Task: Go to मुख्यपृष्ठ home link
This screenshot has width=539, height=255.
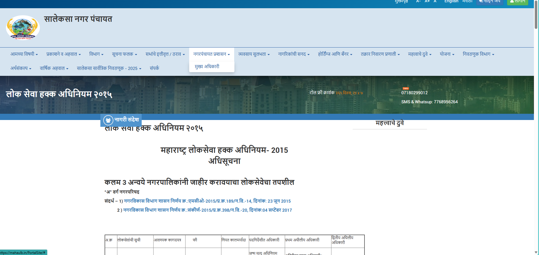Action: tap(401, 1)
